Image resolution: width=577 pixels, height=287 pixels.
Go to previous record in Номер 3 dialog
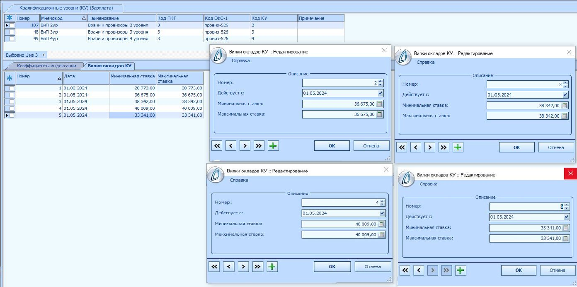[x=416, y=147]
